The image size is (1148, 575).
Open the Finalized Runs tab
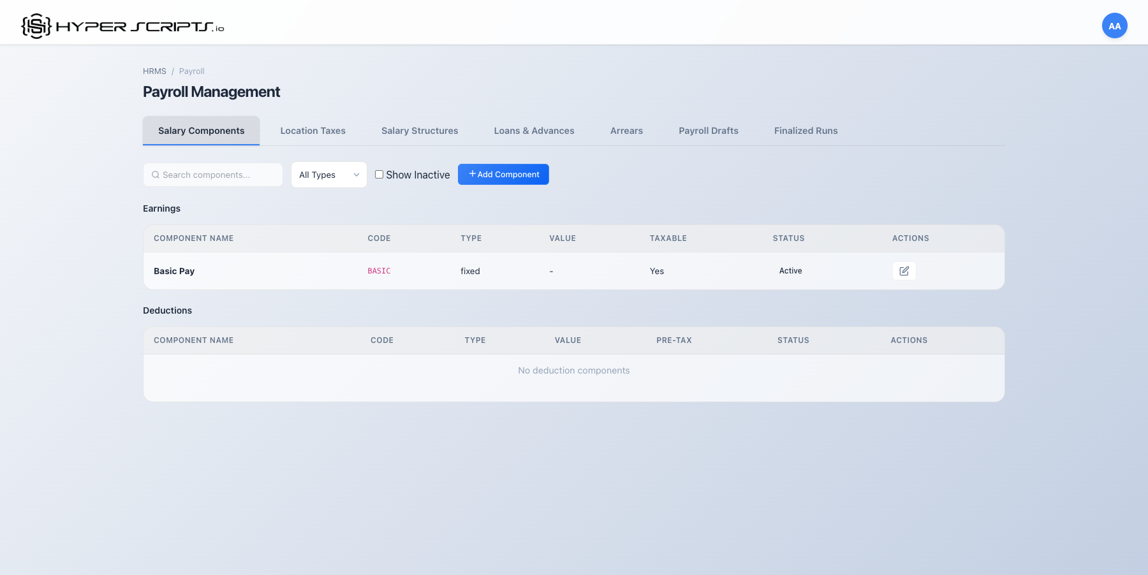(806, 131)
